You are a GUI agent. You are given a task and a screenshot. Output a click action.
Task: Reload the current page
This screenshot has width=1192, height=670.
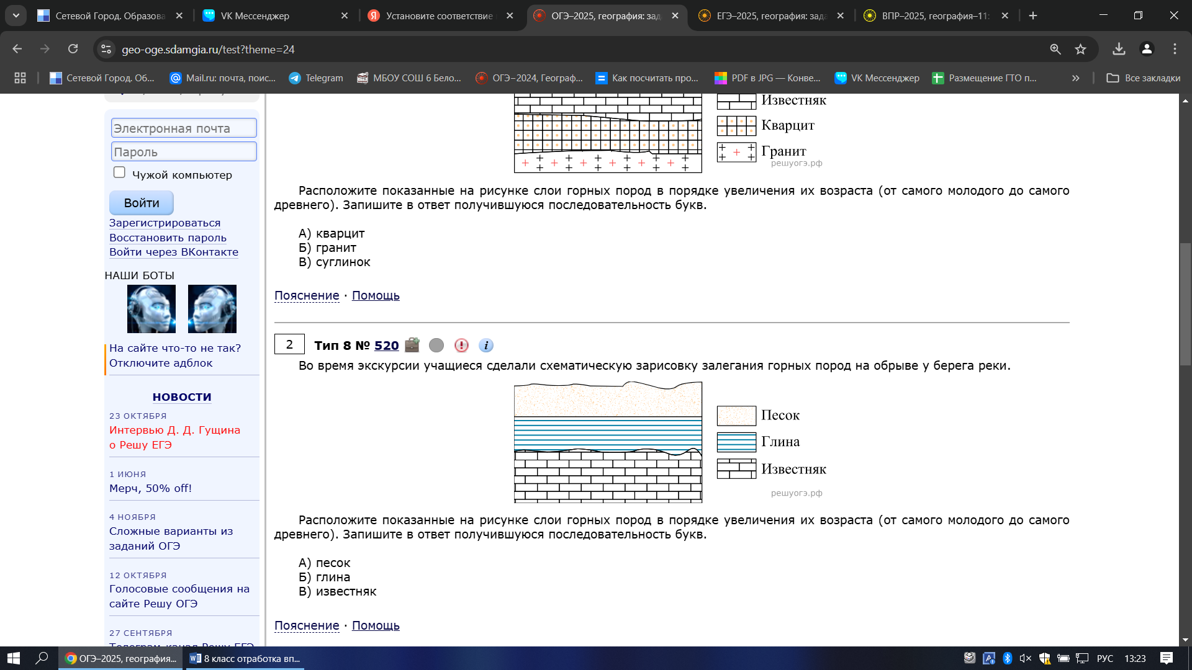coord(73,49)
